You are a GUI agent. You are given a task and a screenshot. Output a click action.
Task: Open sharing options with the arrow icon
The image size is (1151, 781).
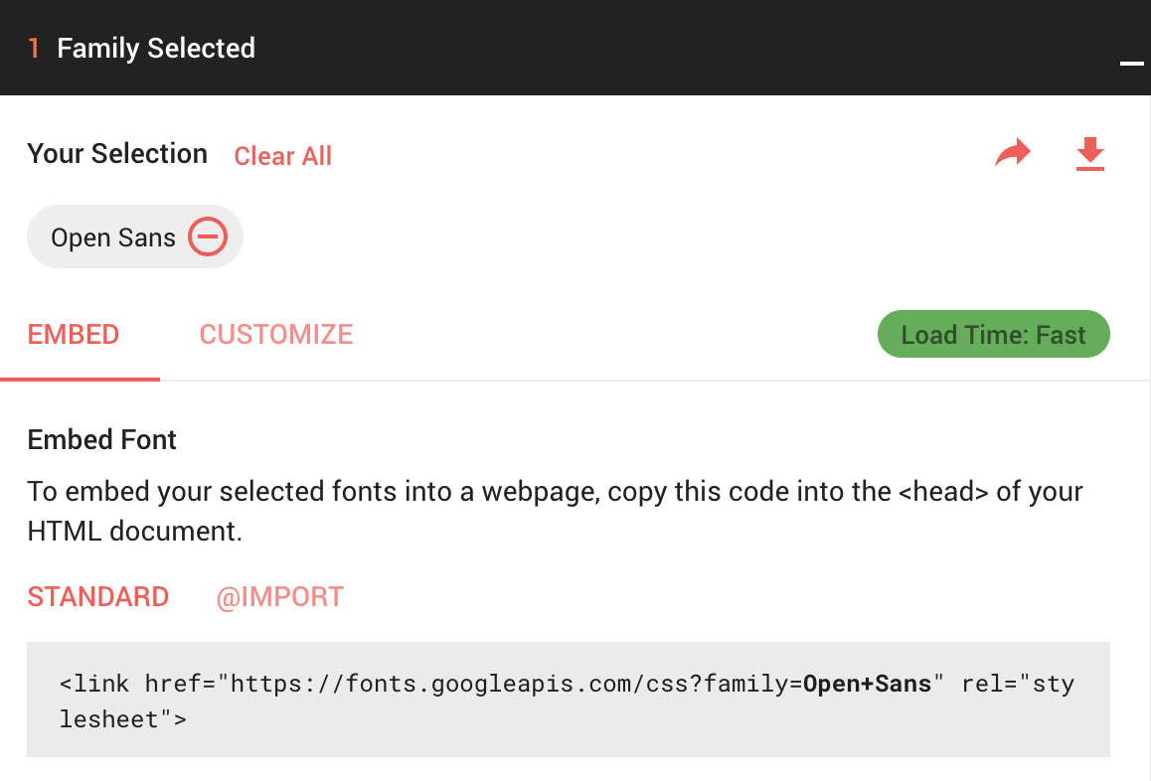pyautogui.click(x=1012, y=152)
